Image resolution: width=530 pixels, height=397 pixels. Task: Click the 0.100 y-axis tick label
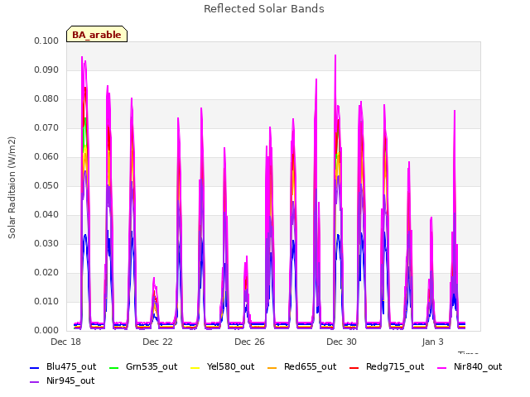[x=46, y=41]
